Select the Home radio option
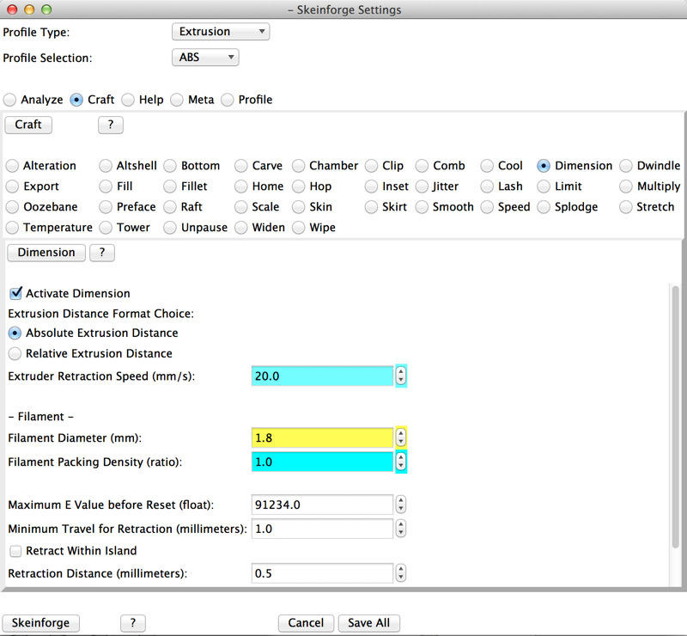This screenshot has height=636, width=687. [x=241, y=187]
